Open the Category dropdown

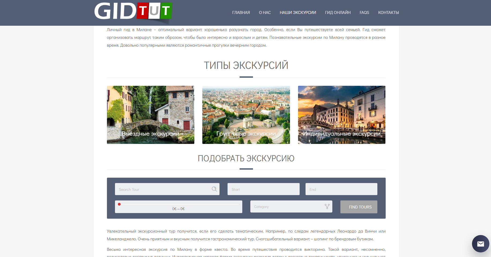[287, 207]
